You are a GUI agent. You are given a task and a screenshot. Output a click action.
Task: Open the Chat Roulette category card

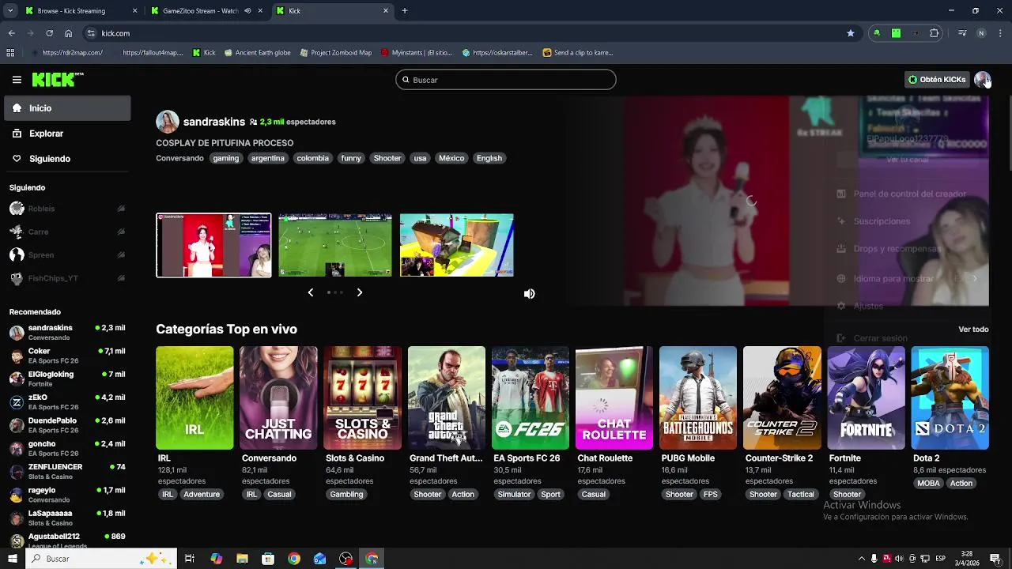click(x=614, y=398)
